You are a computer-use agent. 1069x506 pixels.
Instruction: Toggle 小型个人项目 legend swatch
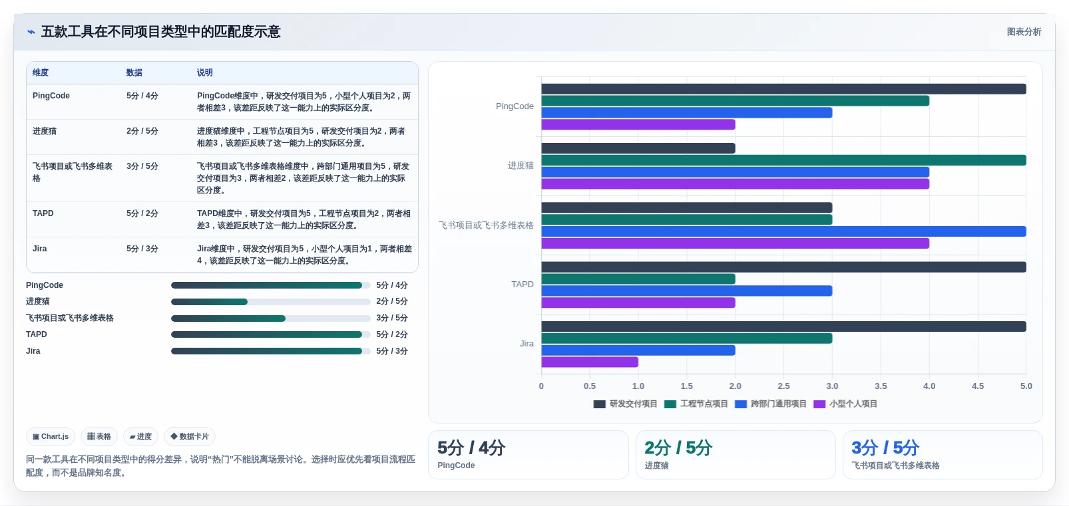(819, 404)
